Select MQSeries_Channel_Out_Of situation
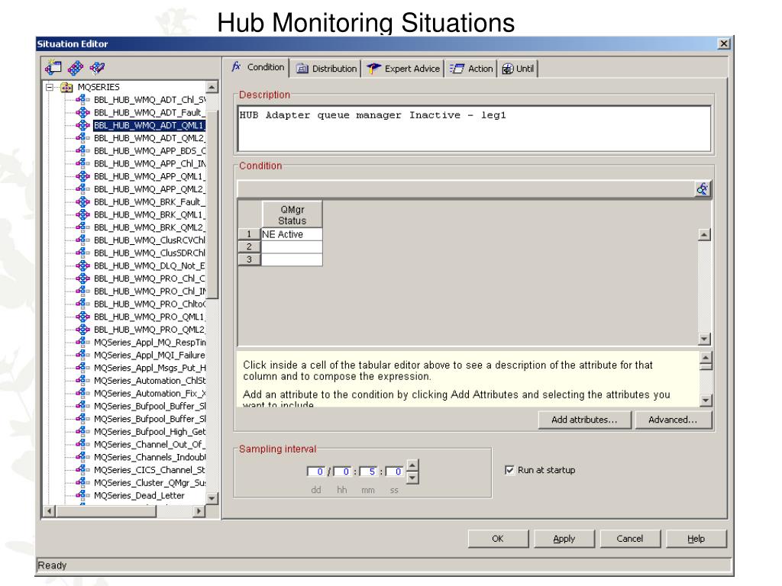Screen dimensions: 782x586 149,445
